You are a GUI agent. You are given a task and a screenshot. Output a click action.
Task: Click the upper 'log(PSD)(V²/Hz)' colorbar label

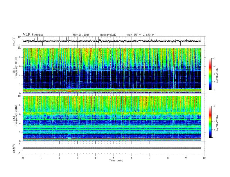[217, 75]
